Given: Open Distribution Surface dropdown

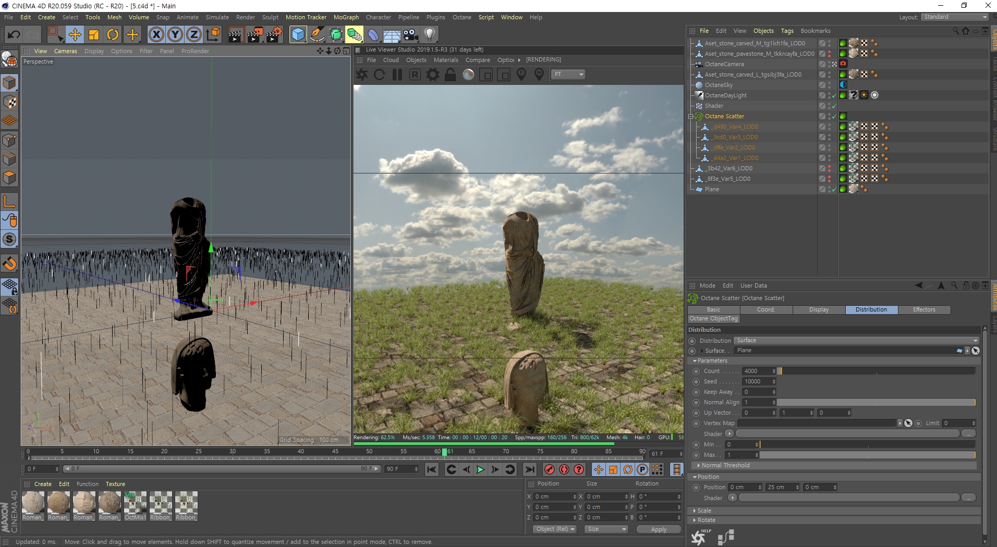Looking at the screenshot, I should 857,341.
